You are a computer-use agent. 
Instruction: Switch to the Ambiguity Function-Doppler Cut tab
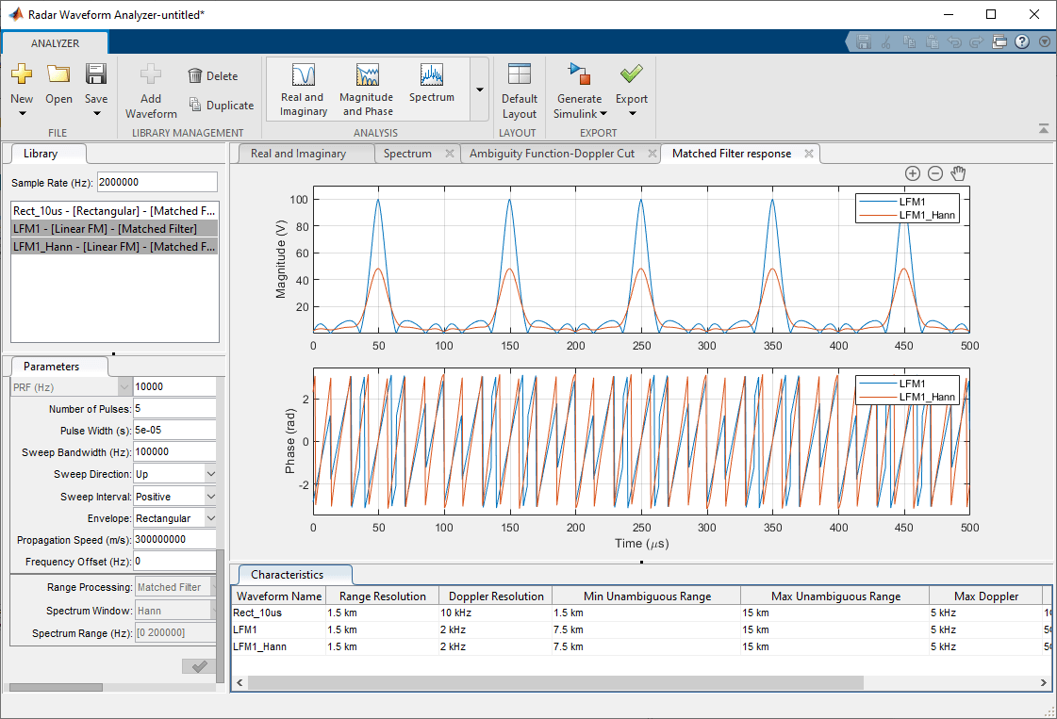[552, 154]
